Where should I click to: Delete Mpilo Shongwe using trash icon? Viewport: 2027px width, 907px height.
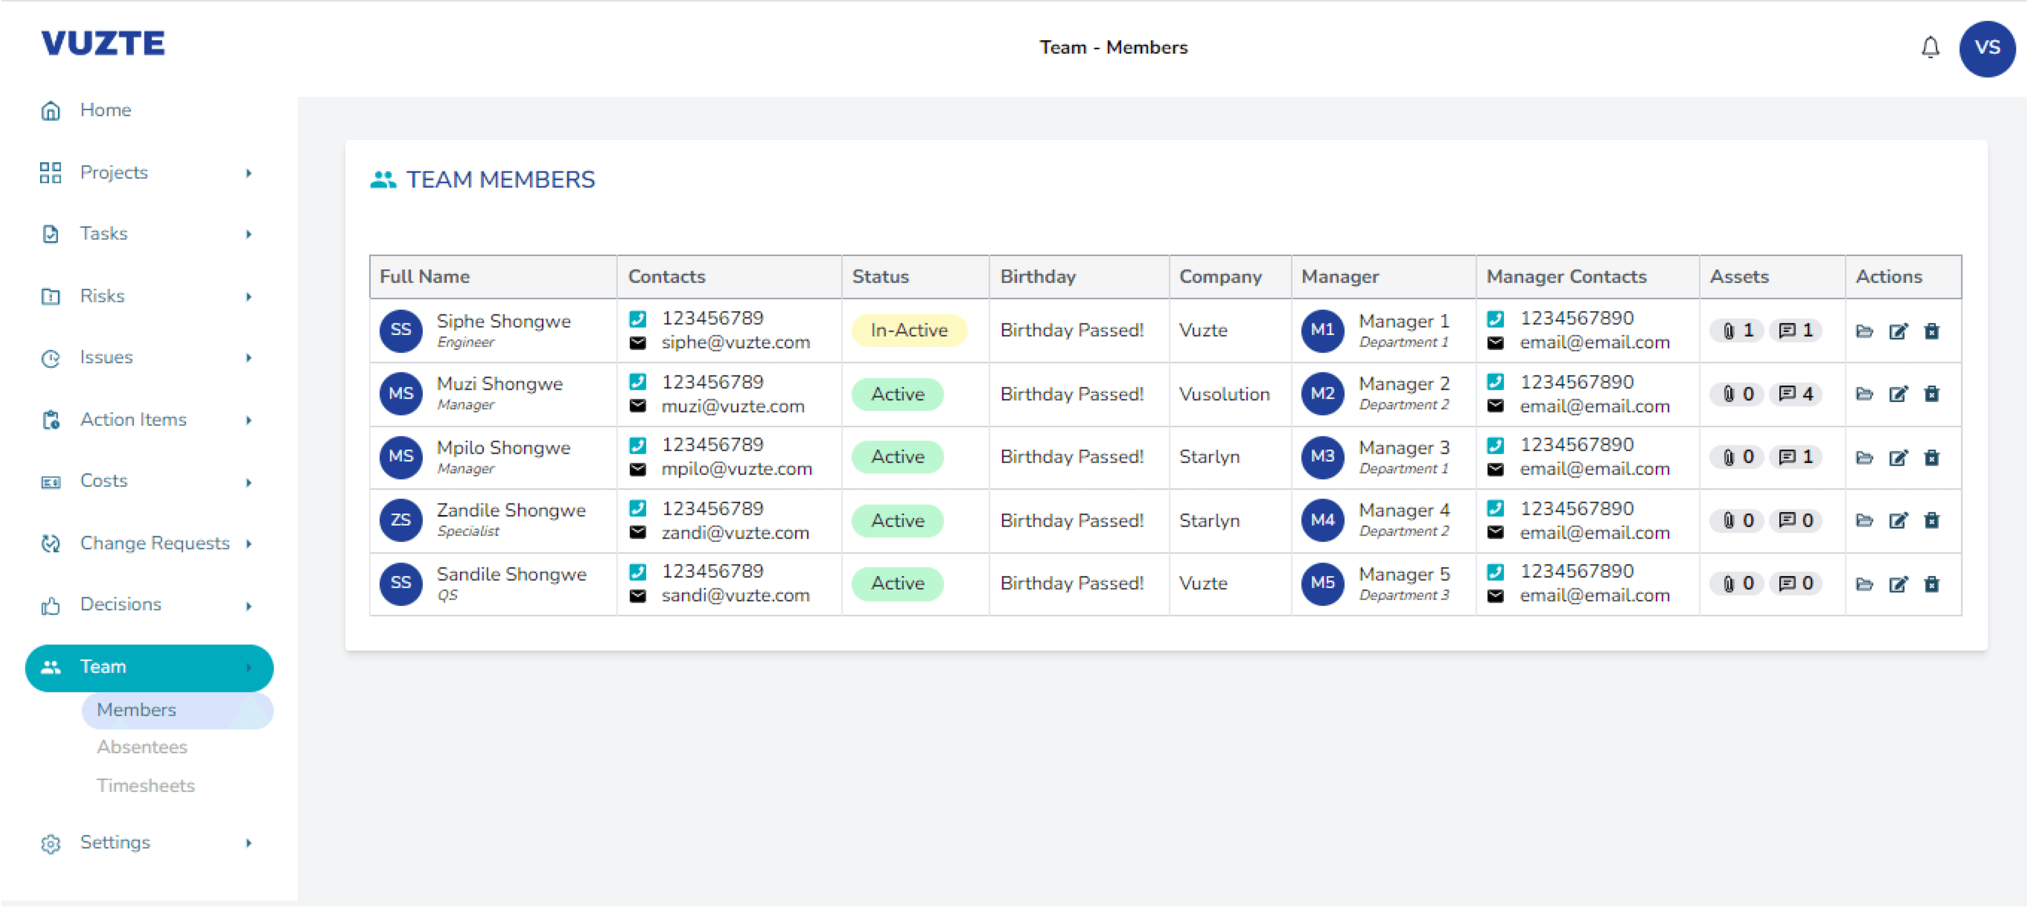pos(1932,458)
